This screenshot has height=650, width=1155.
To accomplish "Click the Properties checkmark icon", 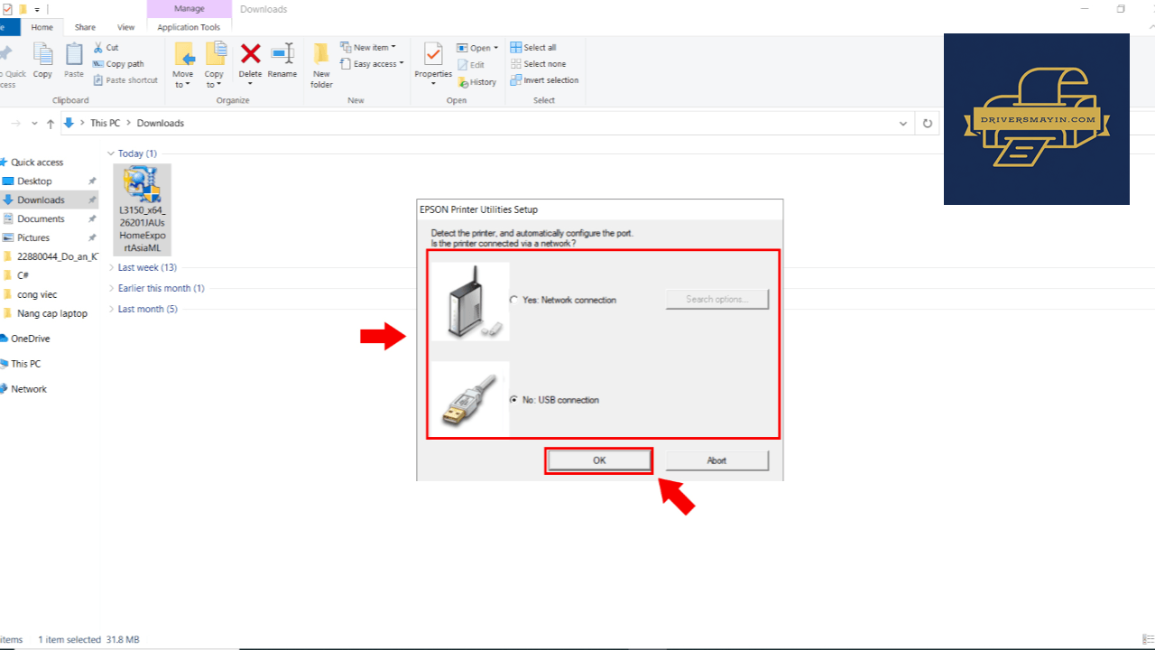I will pos(433,54).
